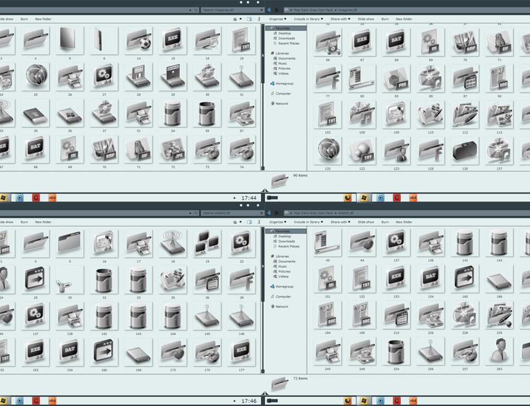The height and width of the screenshot is (406, 530).
Task: Select the user profile icon numbered 123
Action: pos(396,152)
